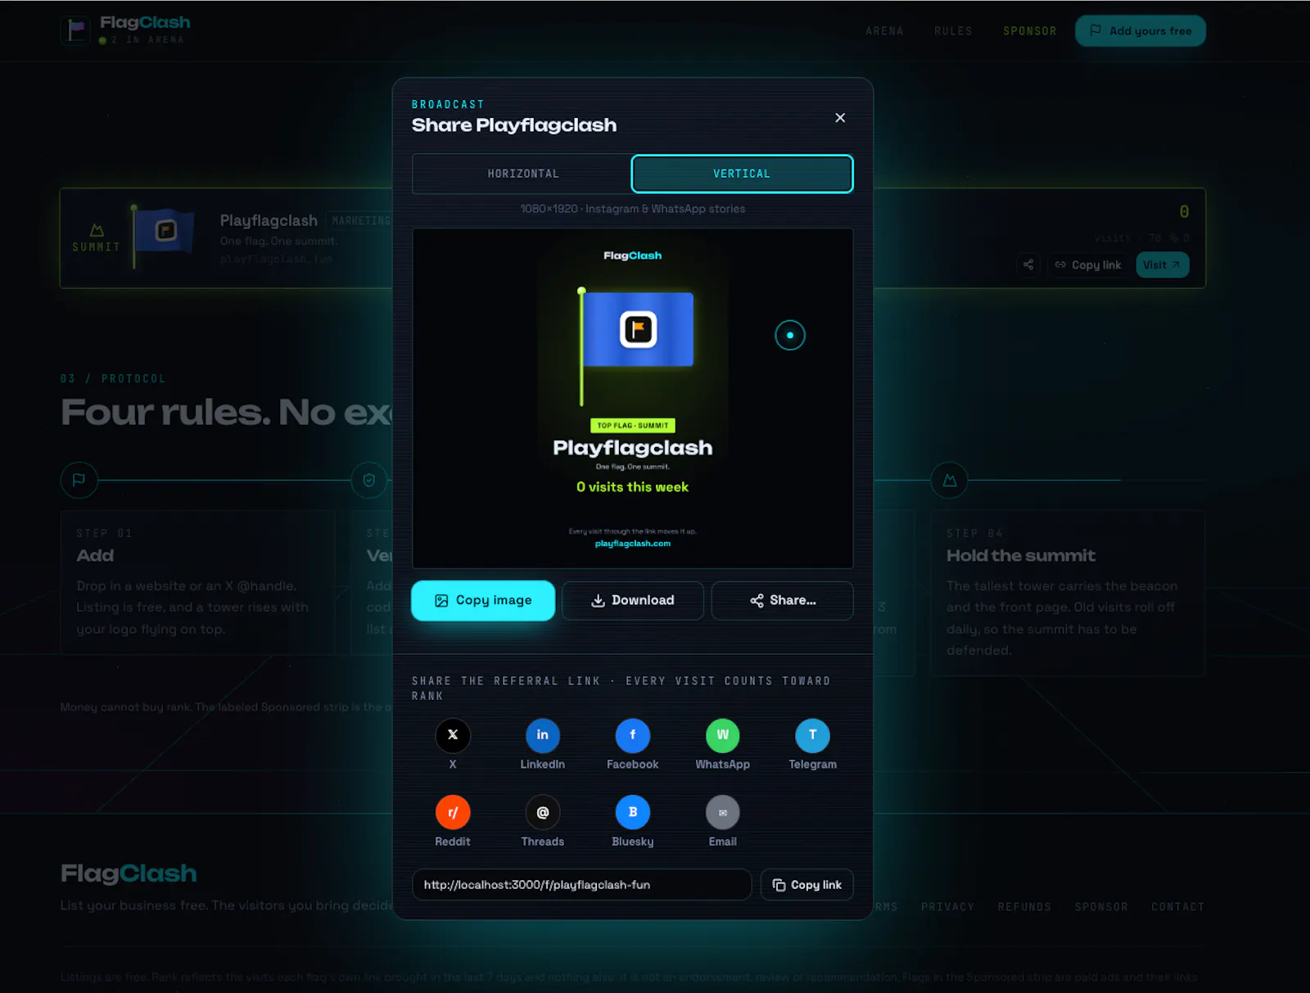1310x993 pixels.
Task: Open the Sponsor footer link
Action: [x=1101, y=907]
